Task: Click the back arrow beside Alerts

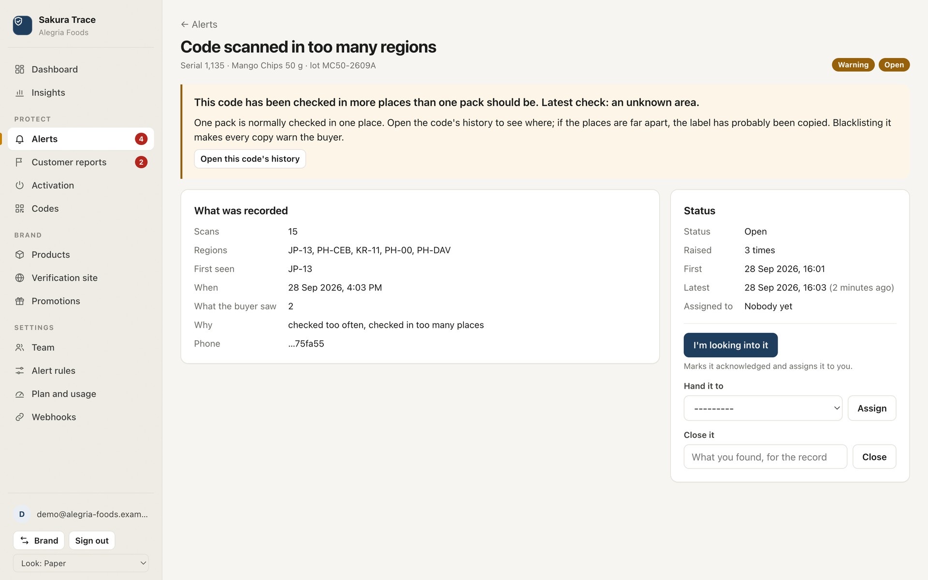Action: point(184,24)
